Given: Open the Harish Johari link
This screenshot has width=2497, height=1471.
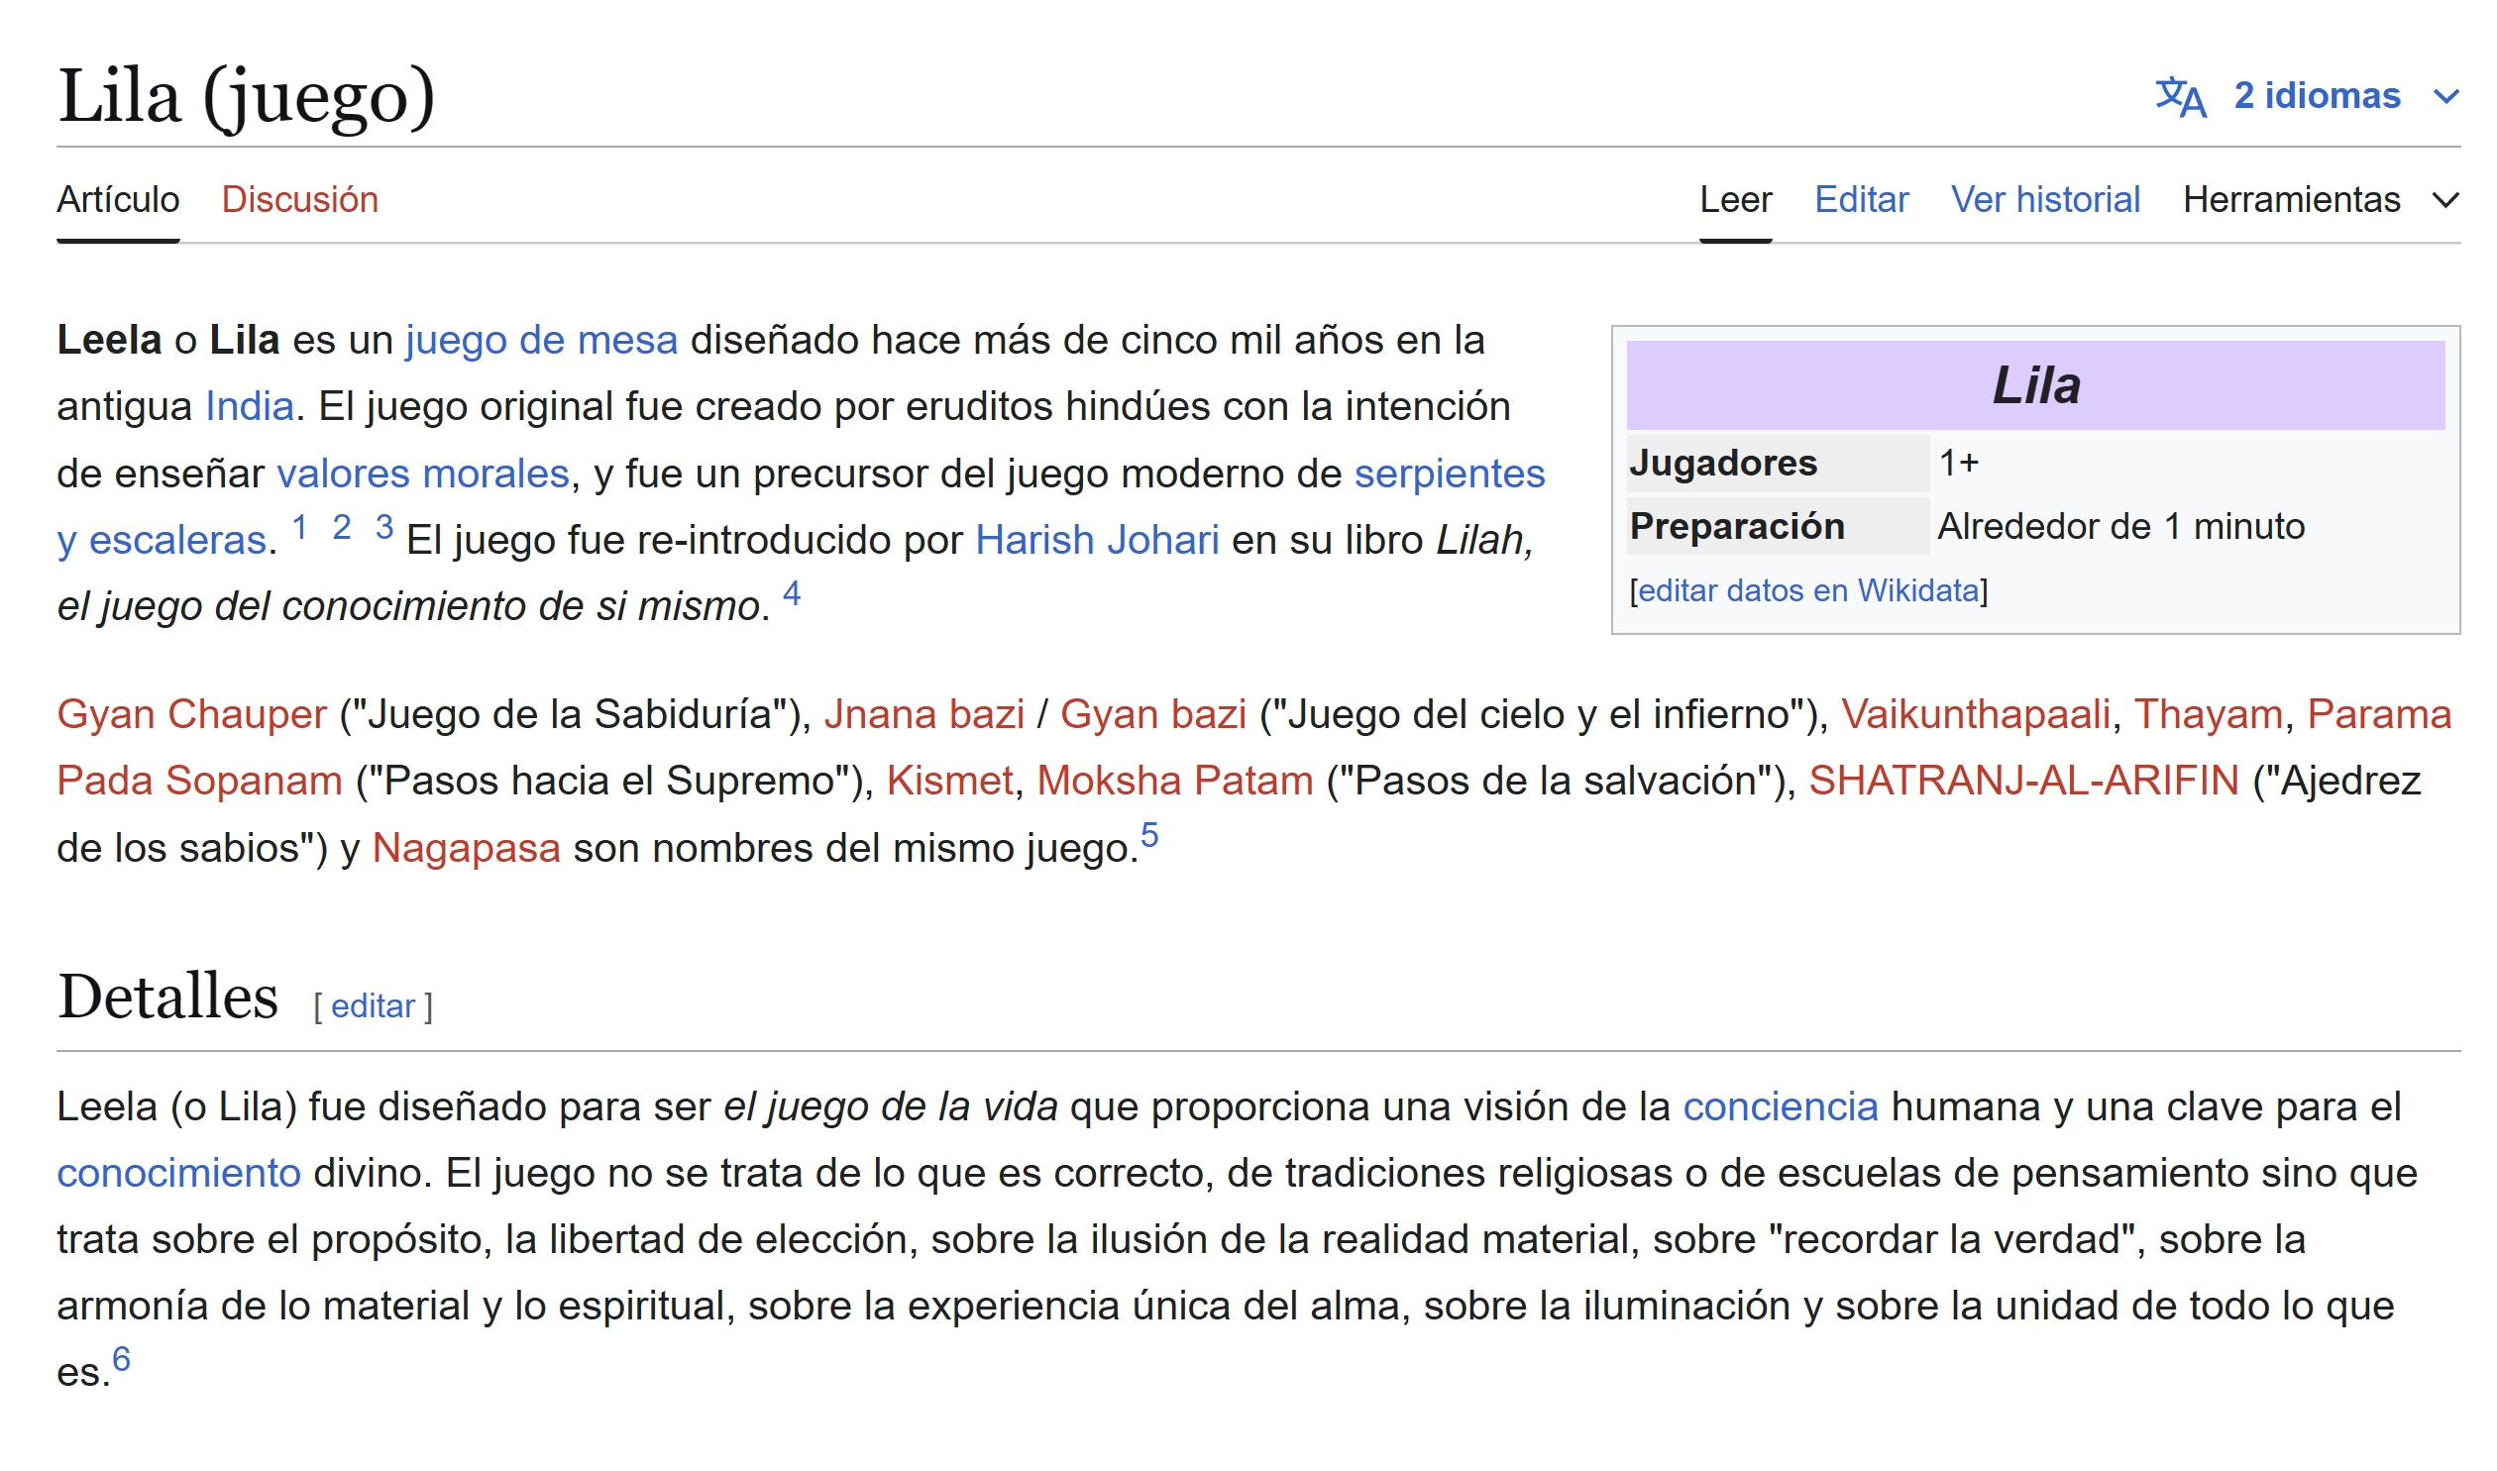Looking at the screenshot, I should (x=1096, y=540).
